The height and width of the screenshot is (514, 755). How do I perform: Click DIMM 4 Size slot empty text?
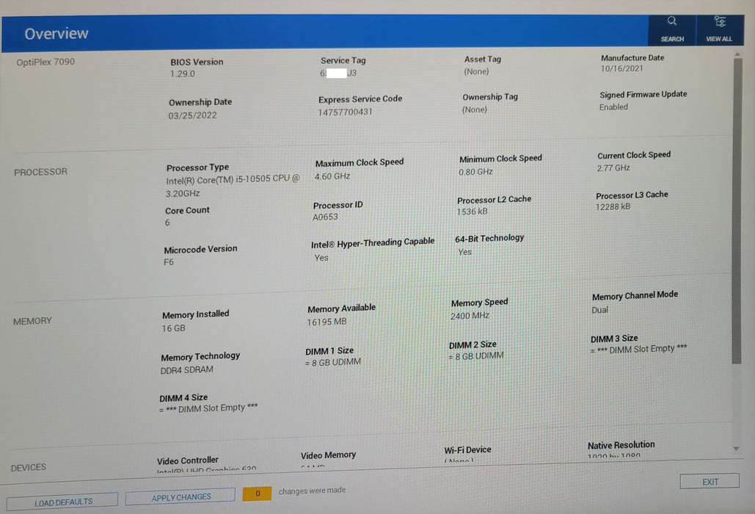click(208, 408)
